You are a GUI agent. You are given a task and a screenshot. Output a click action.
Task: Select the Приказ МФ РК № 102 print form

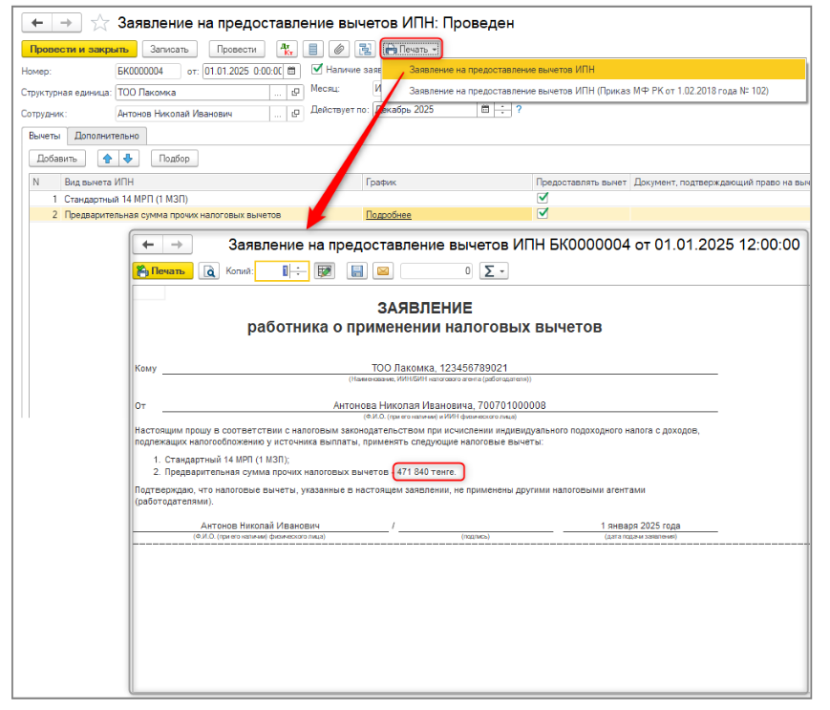tap(588, 91)
